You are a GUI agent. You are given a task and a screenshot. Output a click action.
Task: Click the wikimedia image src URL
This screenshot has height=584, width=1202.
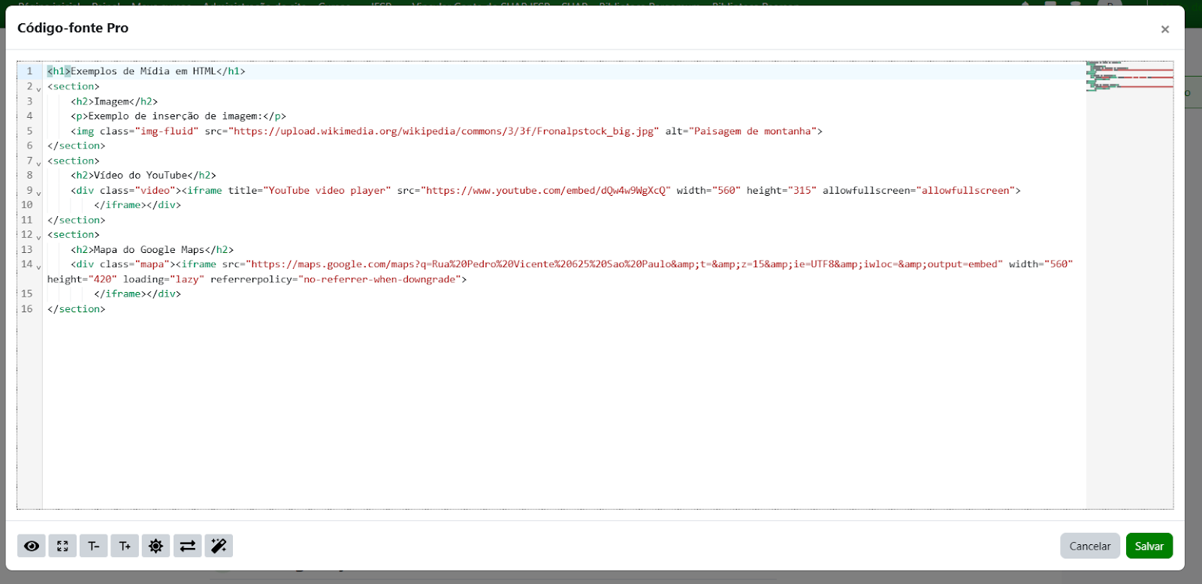443,131
